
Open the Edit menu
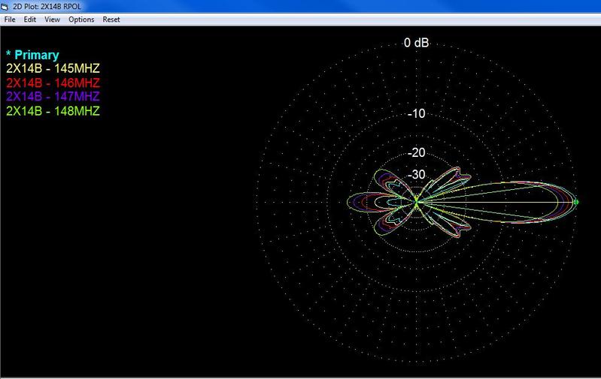click(30, 20)
